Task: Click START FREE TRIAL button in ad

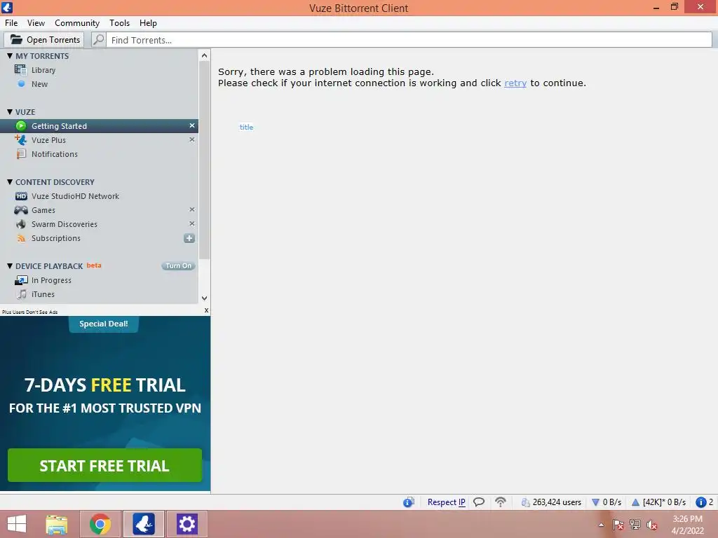Action: [x=105, y=465]
